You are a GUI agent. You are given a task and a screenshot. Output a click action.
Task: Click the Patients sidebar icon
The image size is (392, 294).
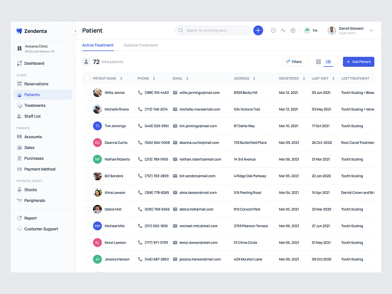coord(19,95)
